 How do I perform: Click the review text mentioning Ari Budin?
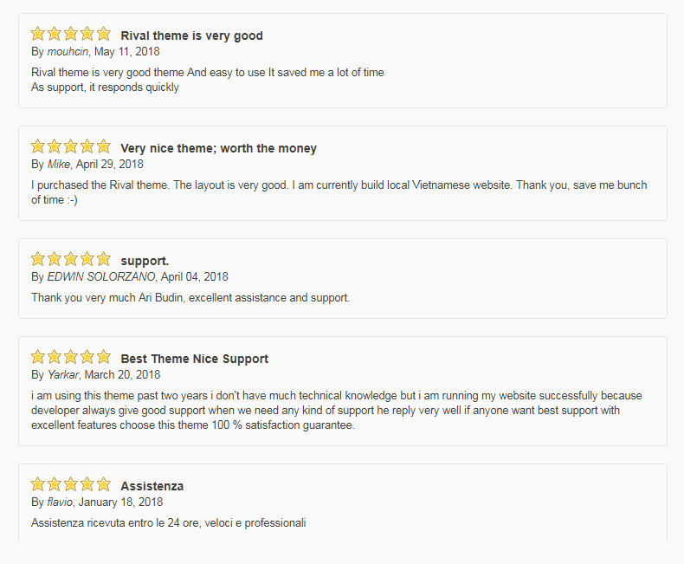point(190,298)
